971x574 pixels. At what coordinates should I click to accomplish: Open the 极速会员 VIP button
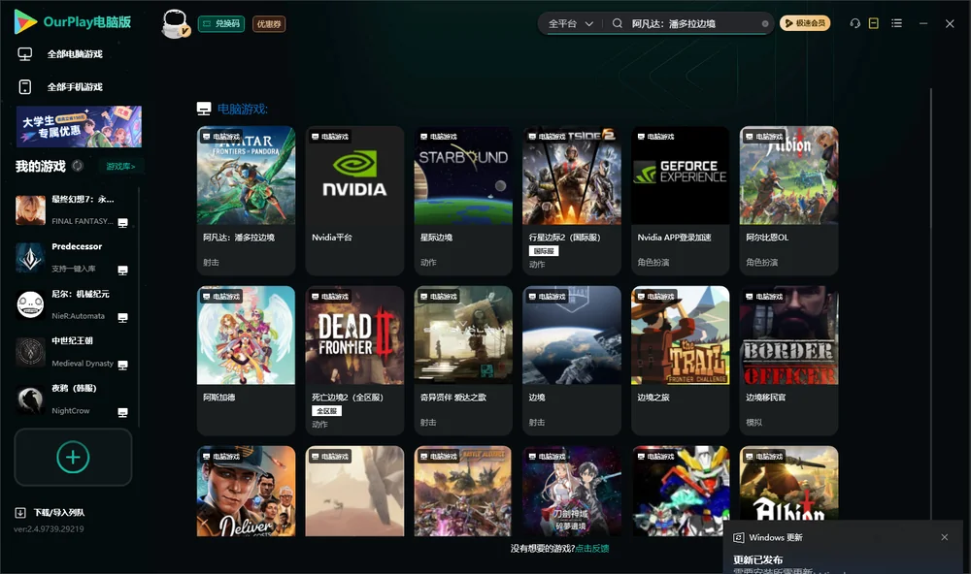[805, 23]
